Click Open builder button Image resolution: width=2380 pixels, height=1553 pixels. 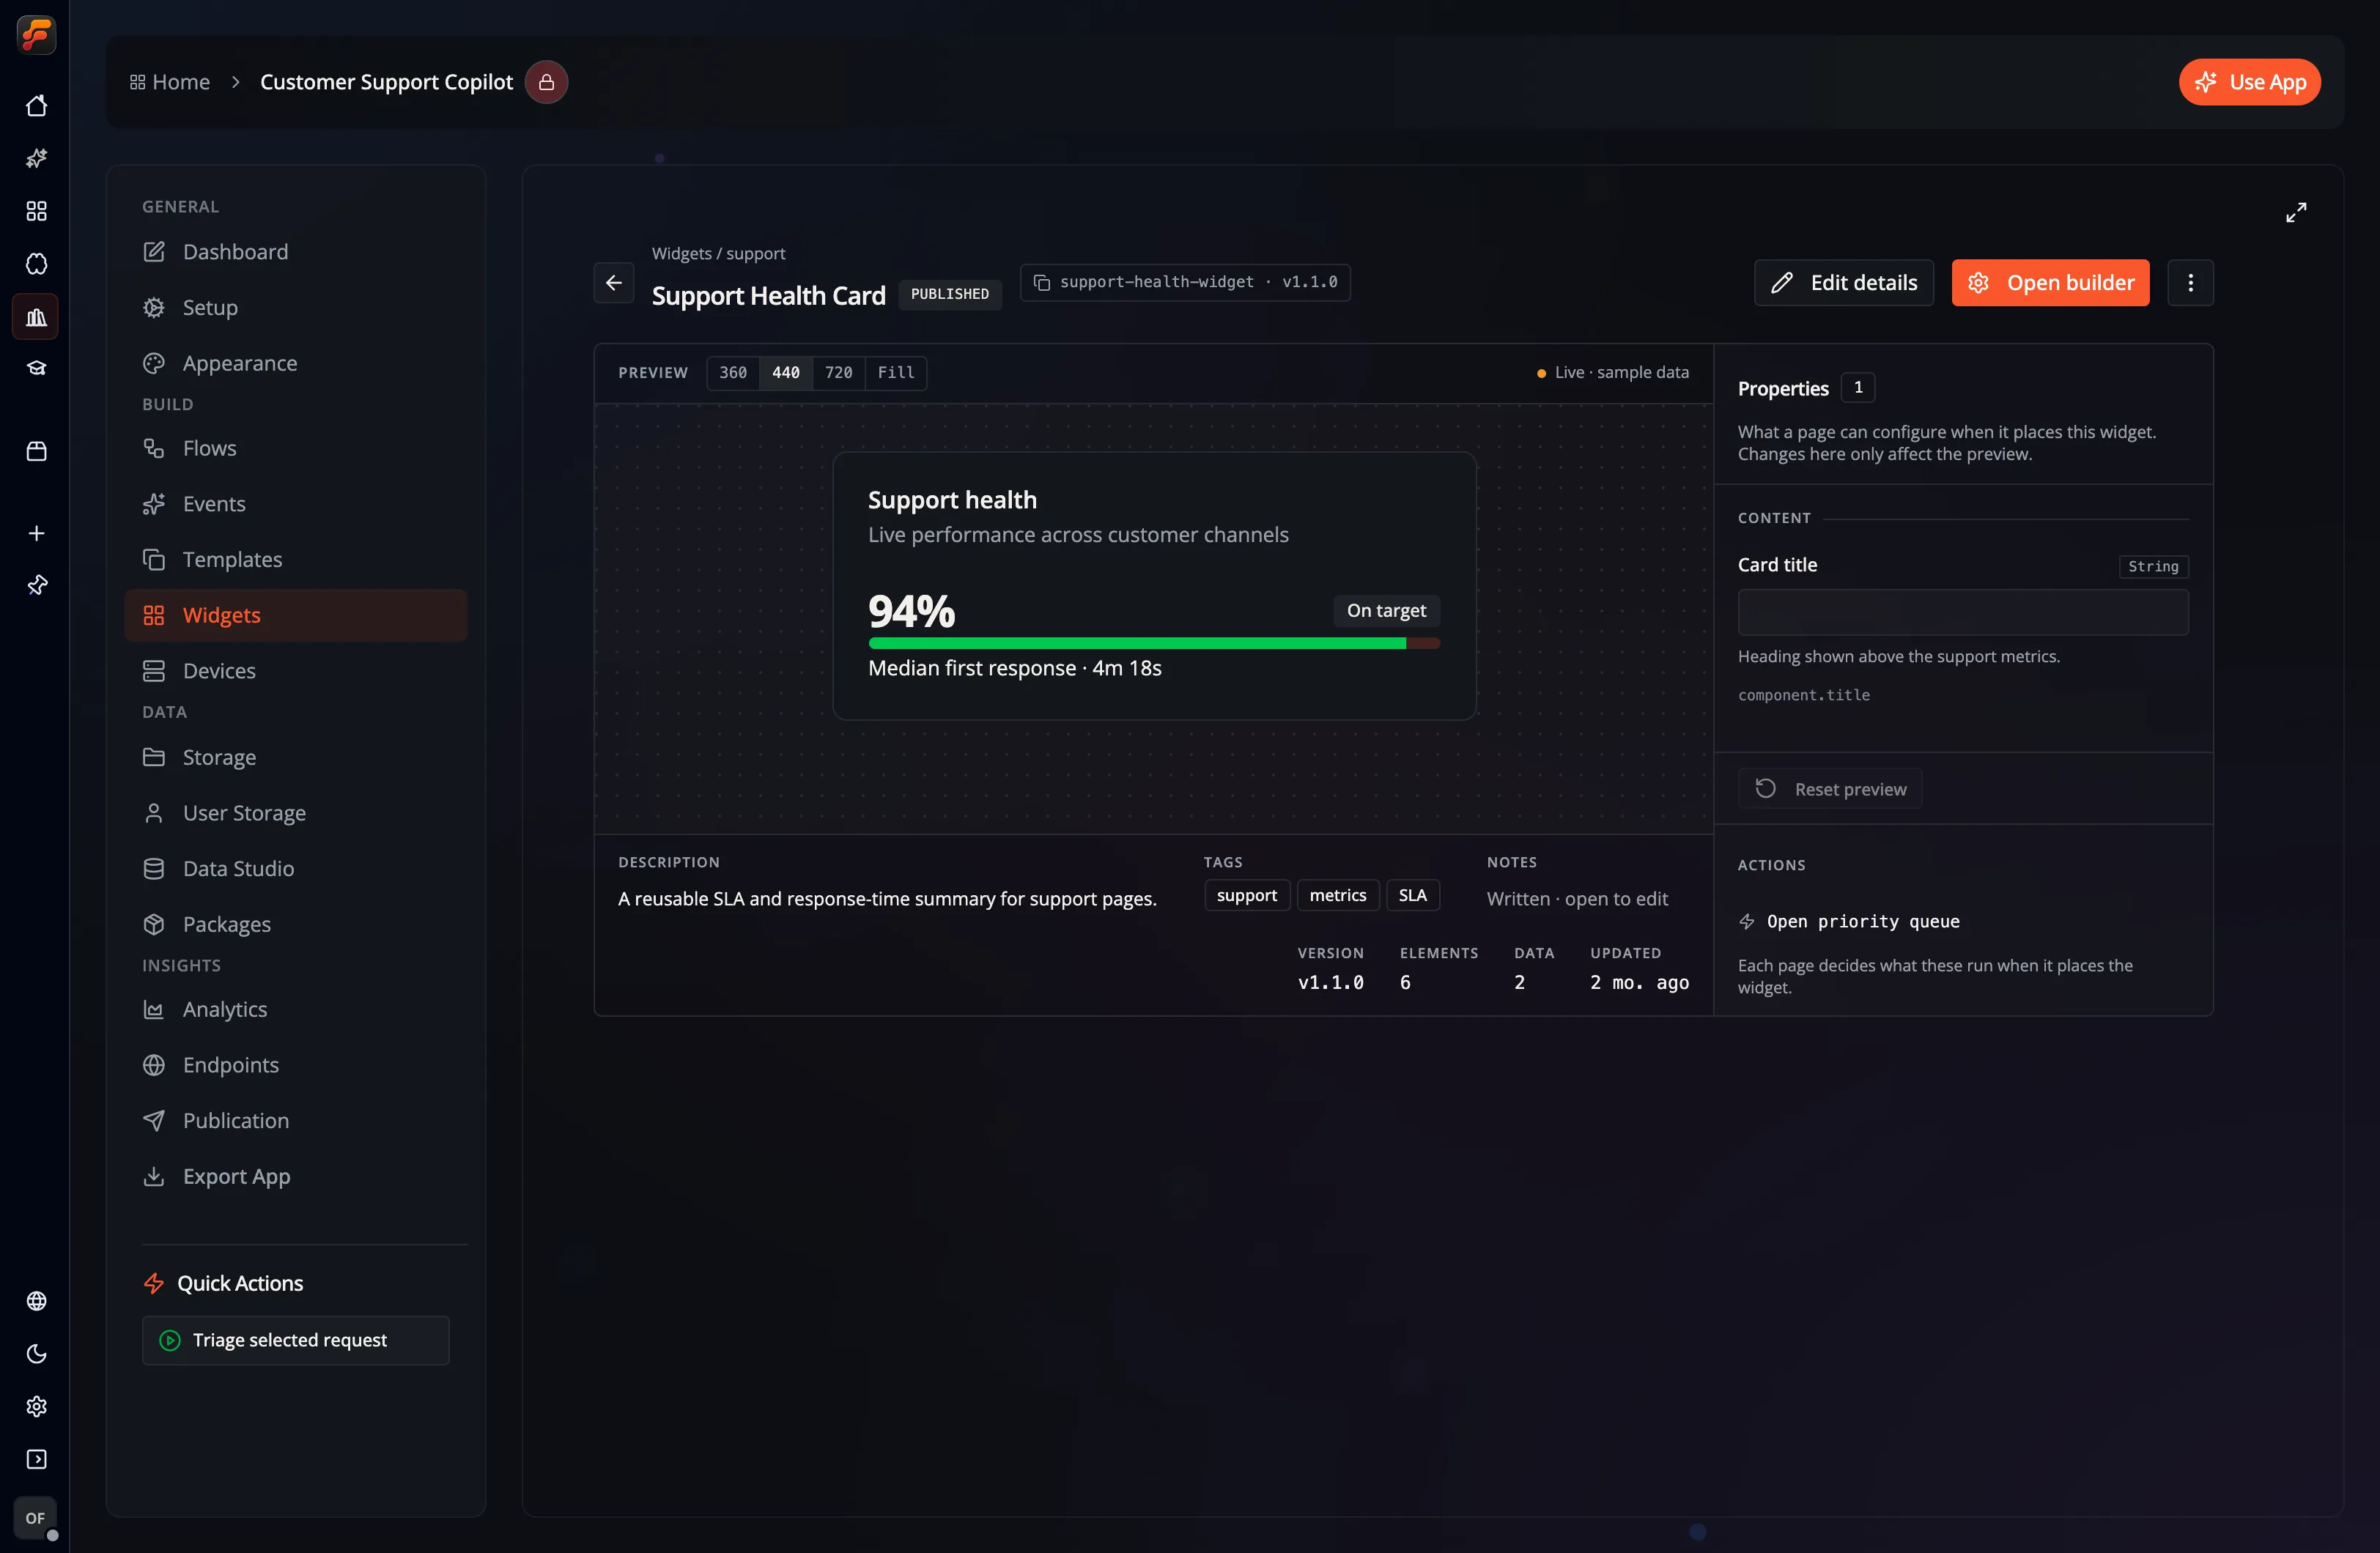[x=2050, y=283]
